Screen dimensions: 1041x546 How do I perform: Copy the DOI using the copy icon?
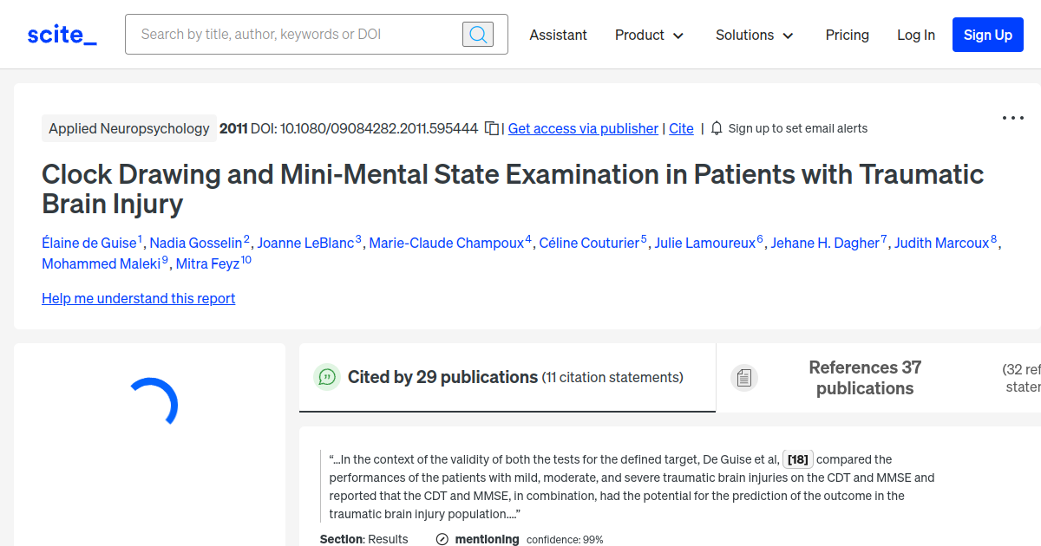coord(491,127)
